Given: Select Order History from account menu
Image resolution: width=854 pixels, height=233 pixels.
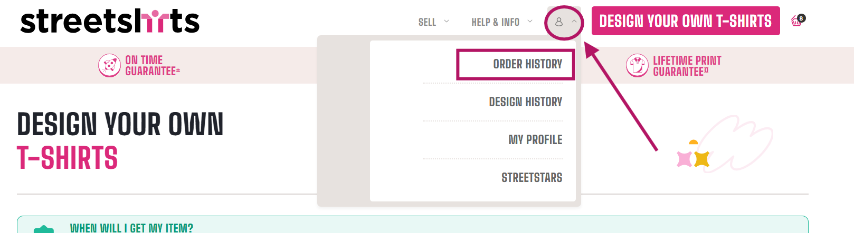Looking at the screenshot, I should [527, 64].
